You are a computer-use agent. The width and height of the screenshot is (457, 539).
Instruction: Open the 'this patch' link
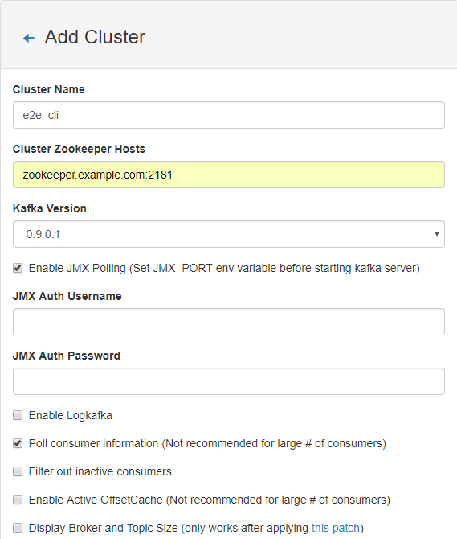336,528
